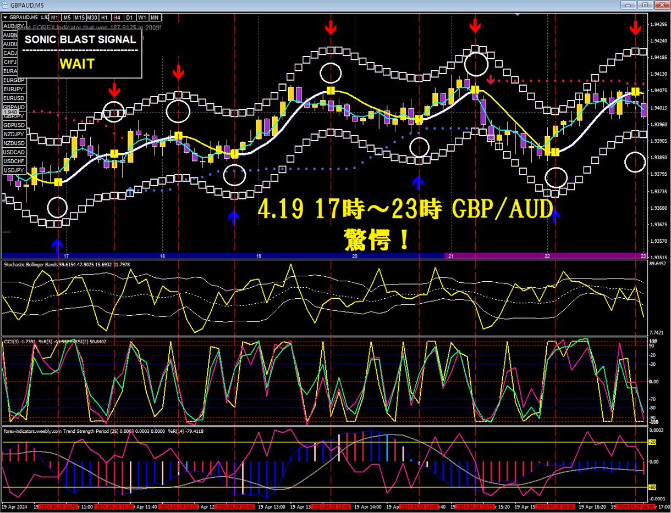The image size is (671, 513).
Task: Click the red sell arrow above hour 20
Action: pyautogui.click(x=331, y=26)
